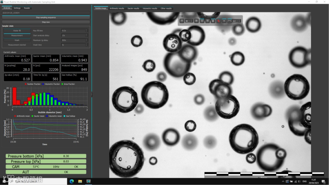Toggle the Wash sampler state button

[17, 40]
